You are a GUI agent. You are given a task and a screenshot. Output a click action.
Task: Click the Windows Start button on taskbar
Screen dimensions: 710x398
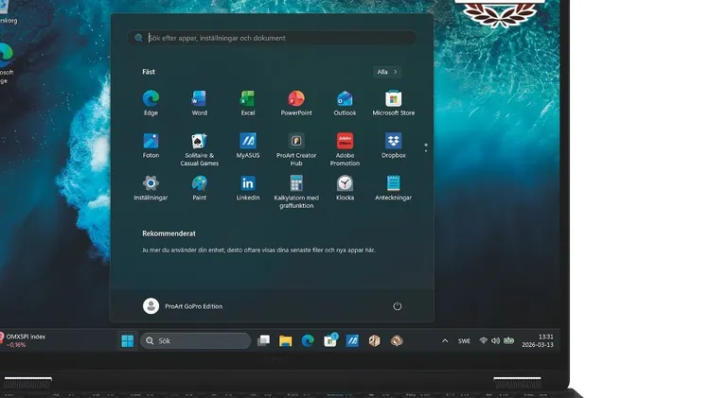pyautogui.click(x=128, y=340)
